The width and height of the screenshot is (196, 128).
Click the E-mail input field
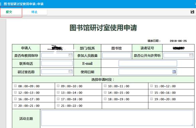click(148, 63)
